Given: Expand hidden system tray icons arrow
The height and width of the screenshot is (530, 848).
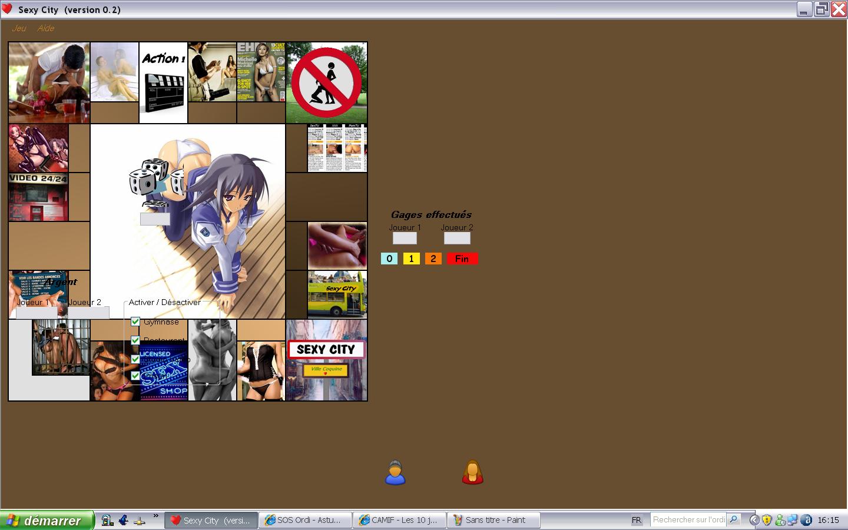Looking at the screenshot, I should pos(754,520).
